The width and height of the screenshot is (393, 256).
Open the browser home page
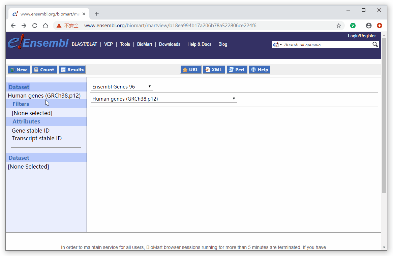pyautogui.click(x=46, y=26)
